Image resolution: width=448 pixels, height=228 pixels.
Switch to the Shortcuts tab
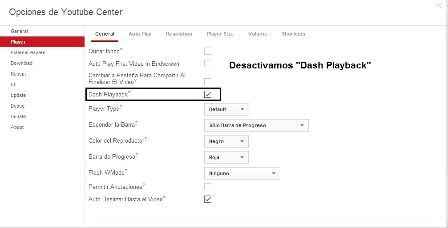294,34
